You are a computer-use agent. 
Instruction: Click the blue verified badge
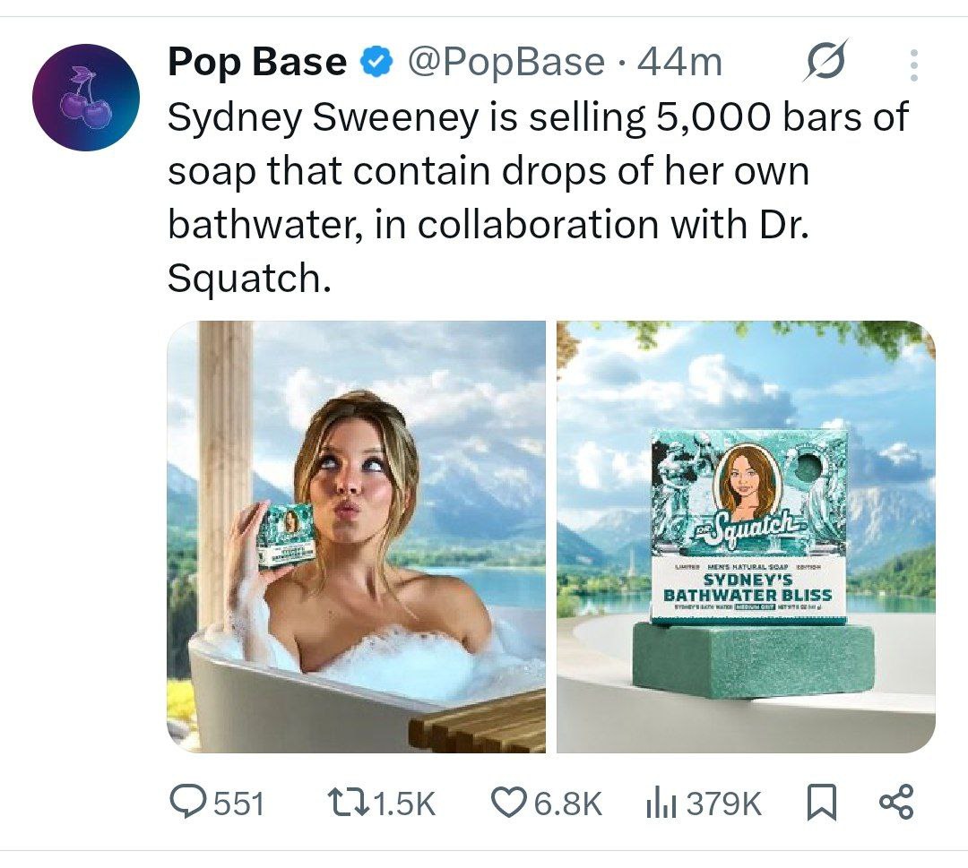[376, 63]
